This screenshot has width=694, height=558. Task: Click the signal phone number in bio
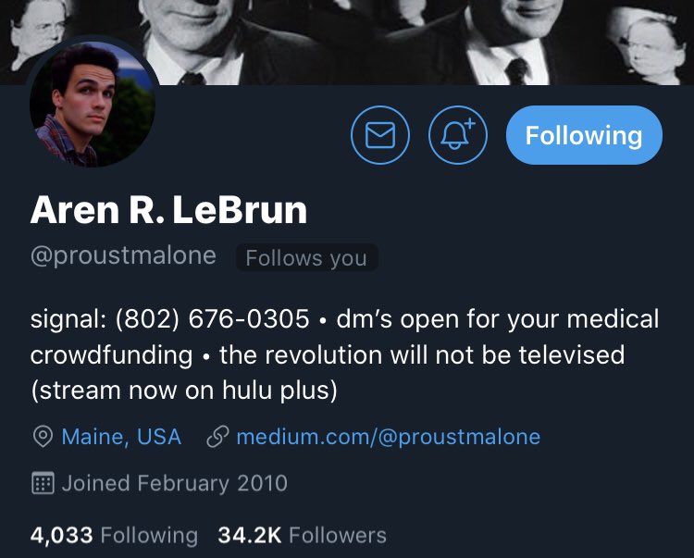[213, 319]
